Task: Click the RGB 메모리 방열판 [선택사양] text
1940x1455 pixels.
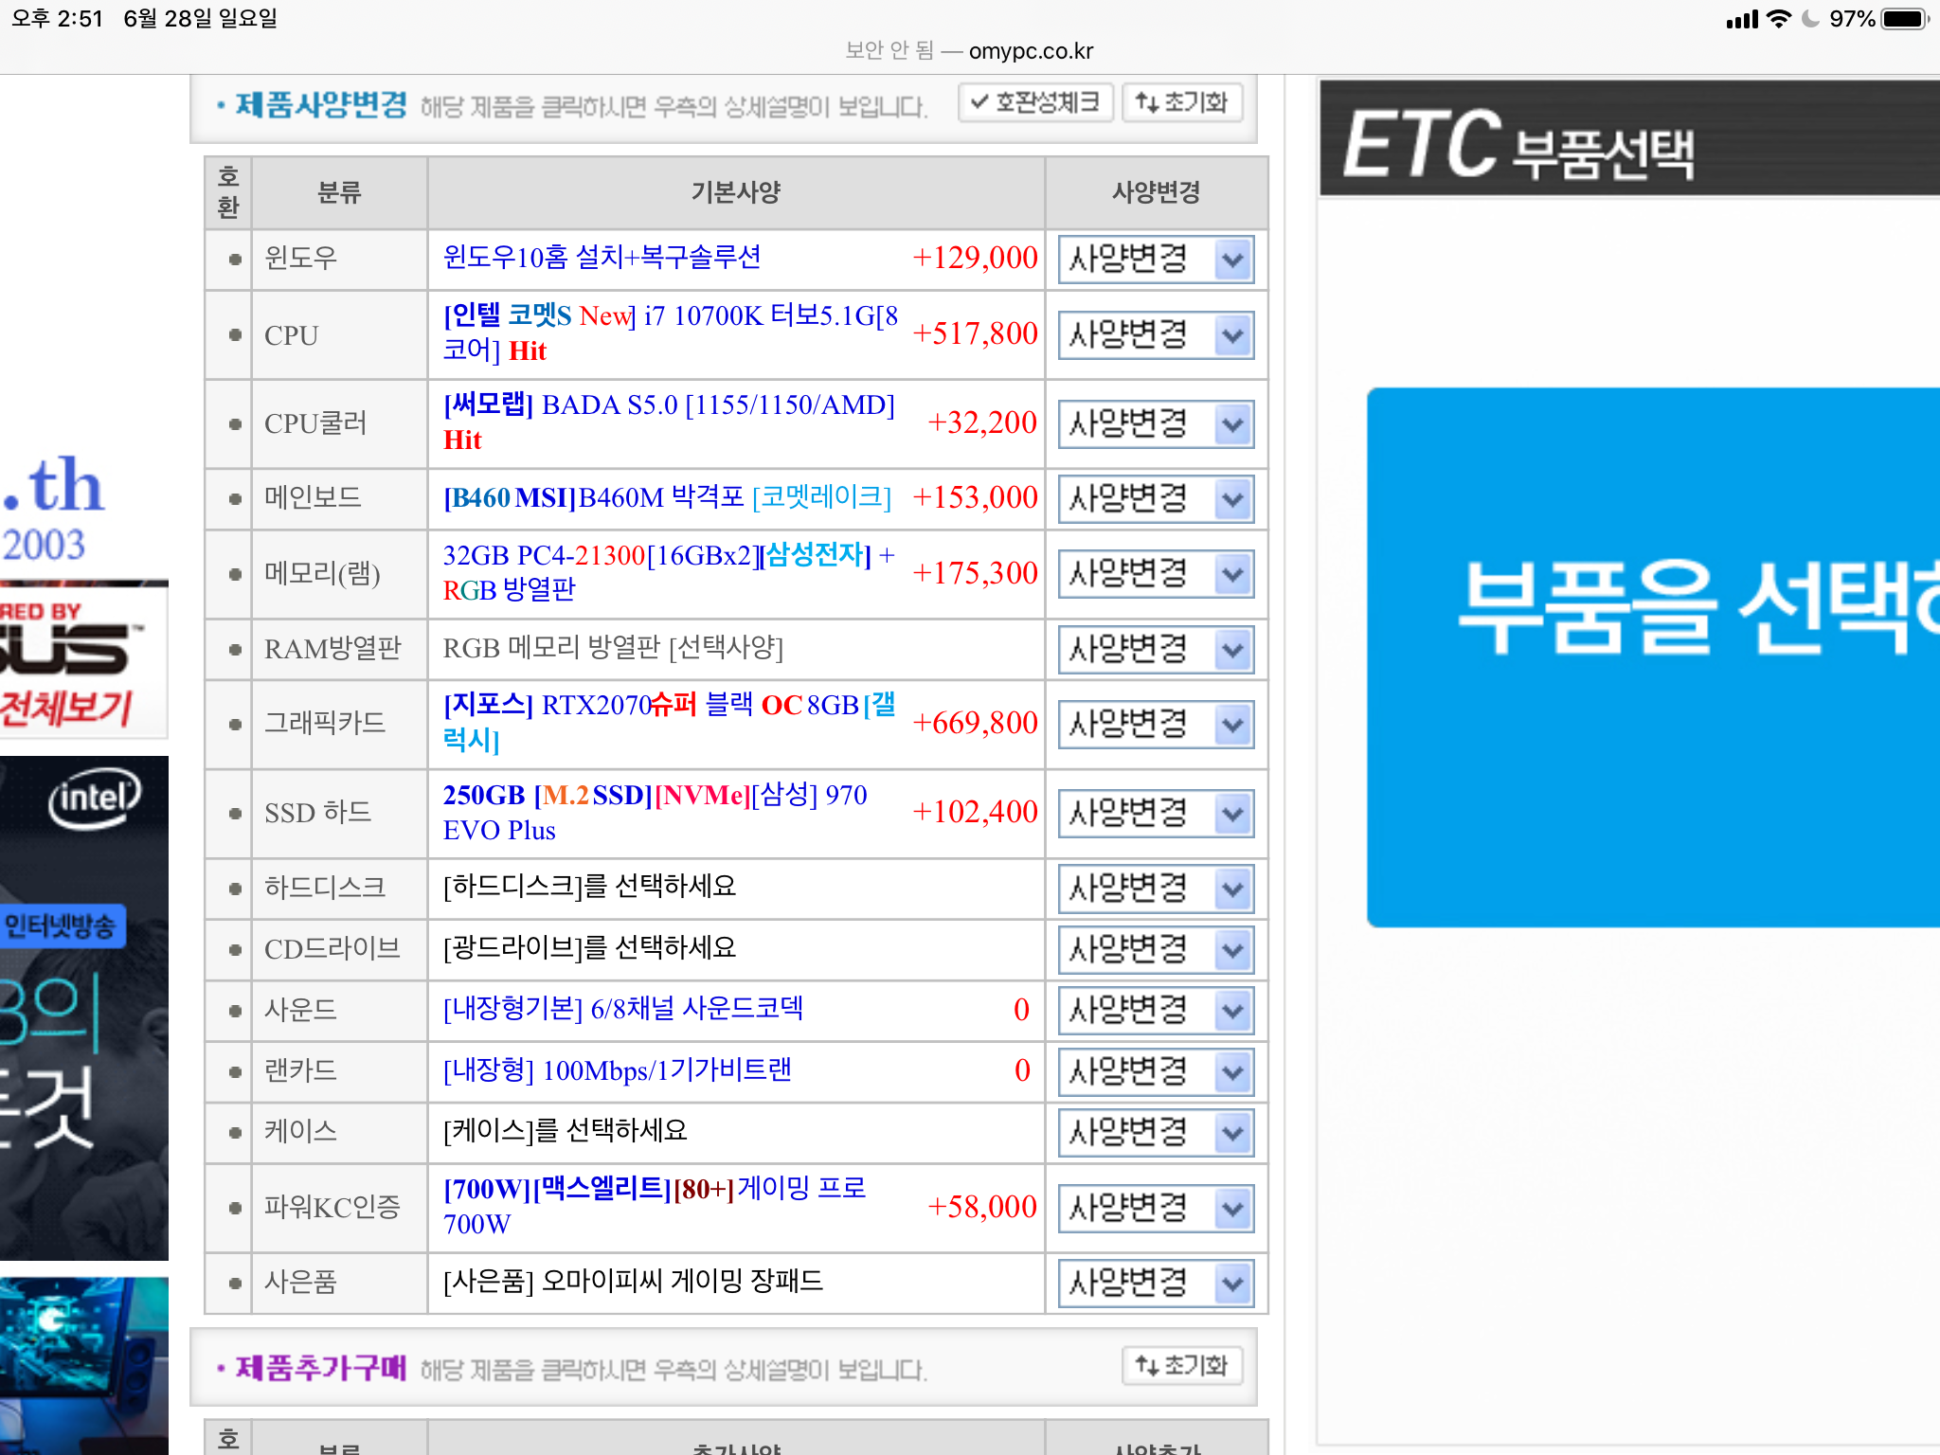Action: tap(613, 647)
